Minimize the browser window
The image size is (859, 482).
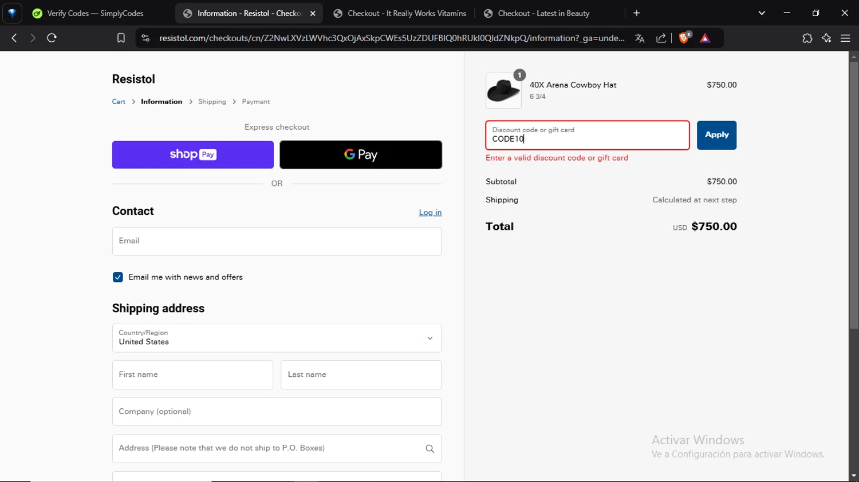coord(787,13)
